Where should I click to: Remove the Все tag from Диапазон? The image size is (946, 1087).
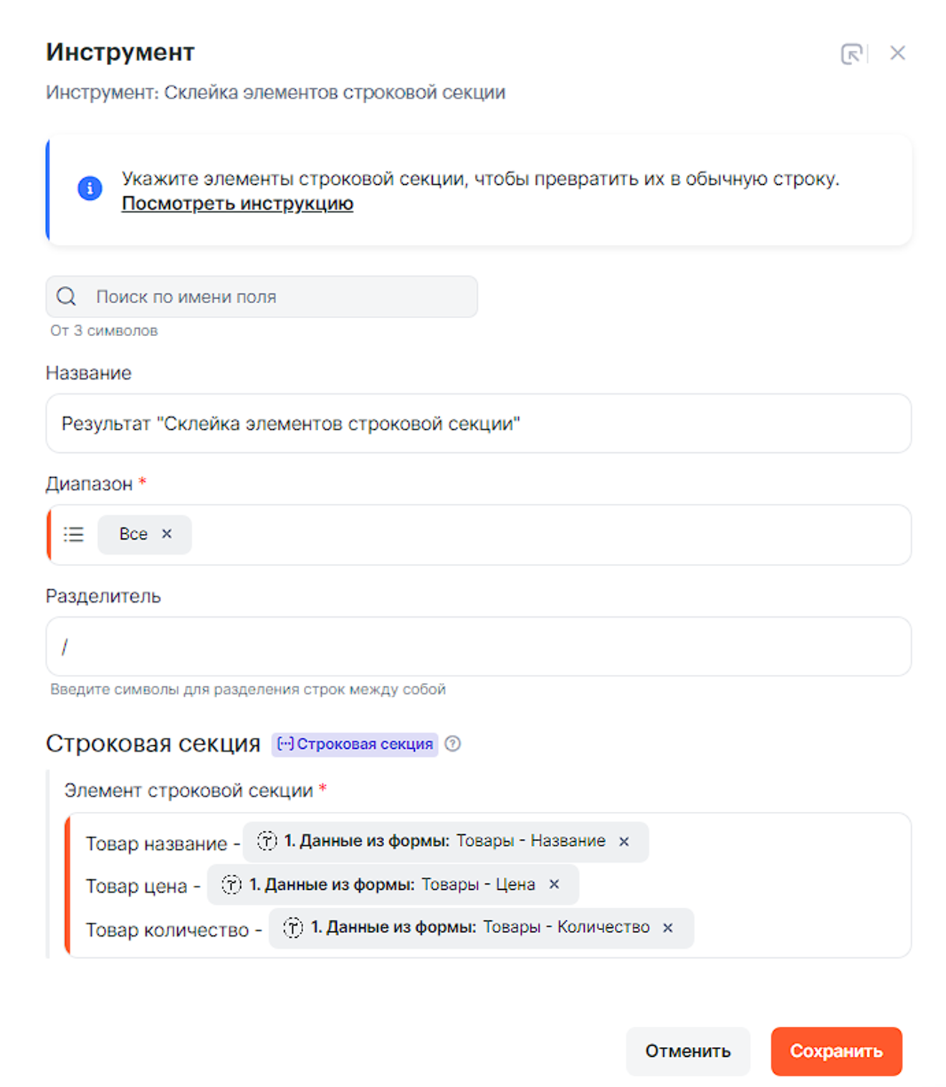(167, 534)
